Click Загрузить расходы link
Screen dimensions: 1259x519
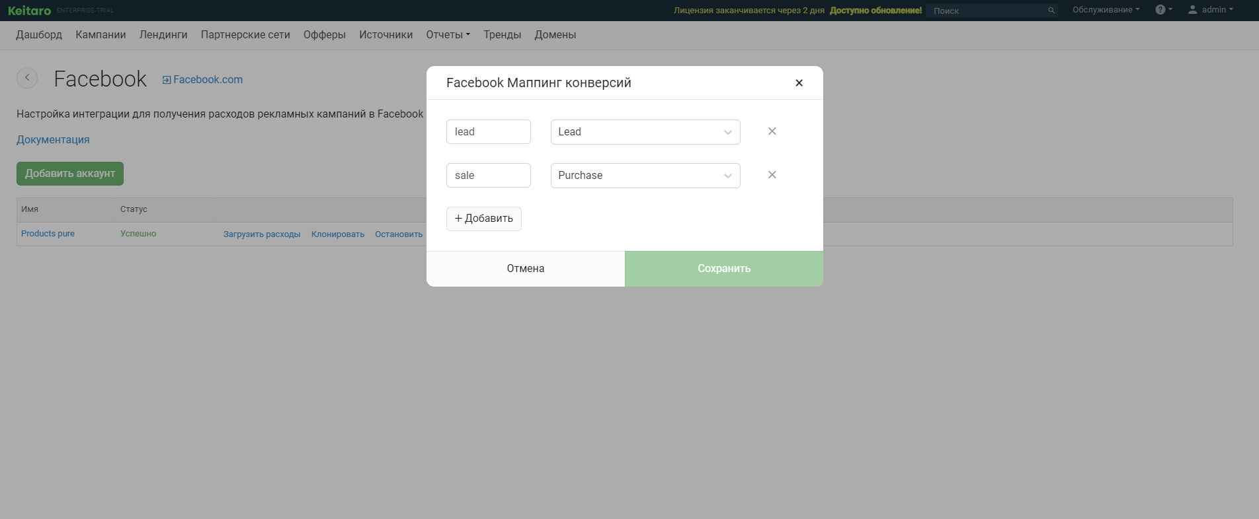point(262,234)
